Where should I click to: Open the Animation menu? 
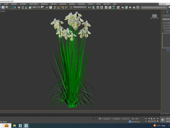pyautogui.click(x=23, y=4)
